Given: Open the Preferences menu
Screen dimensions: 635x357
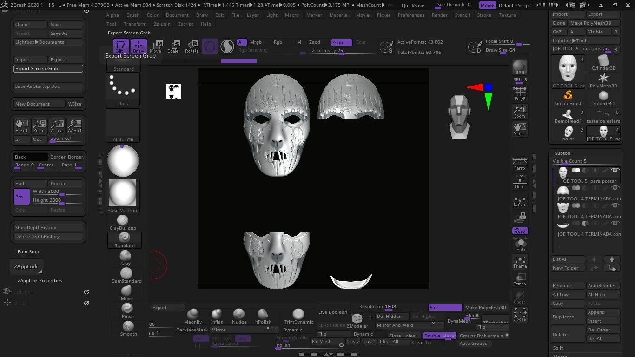Looking at the screenshot, I should click(x=411, y=15).
